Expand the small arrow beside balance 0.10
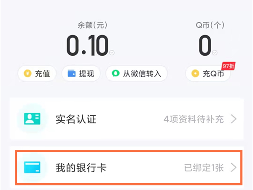253x190 pixels. (112, 53)
